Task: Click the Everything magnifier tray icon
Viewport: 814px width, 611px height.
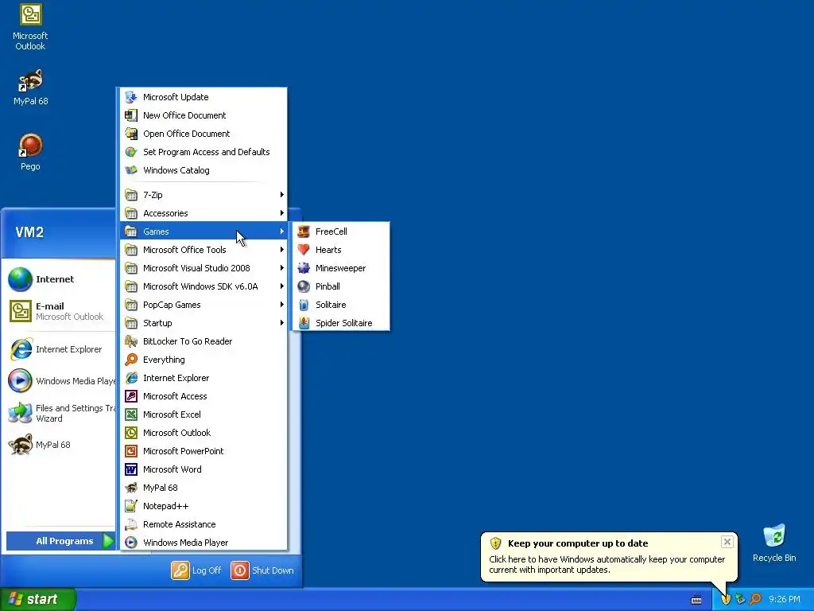Action: pos(756,599)
